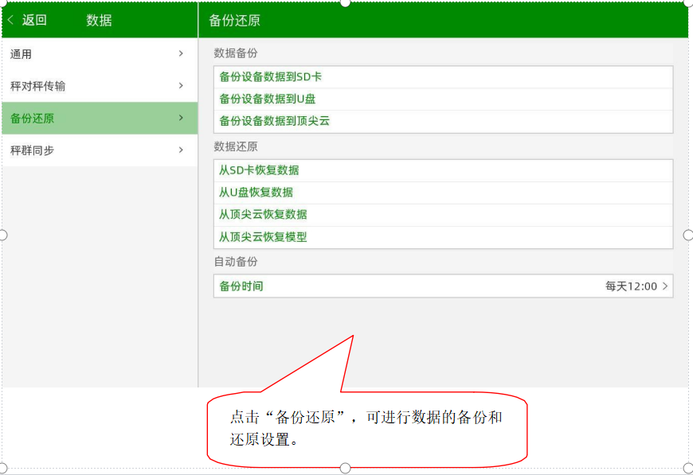Click the 备份还原 header title
This screenshot has width=693, height=475.
[234, 21]
